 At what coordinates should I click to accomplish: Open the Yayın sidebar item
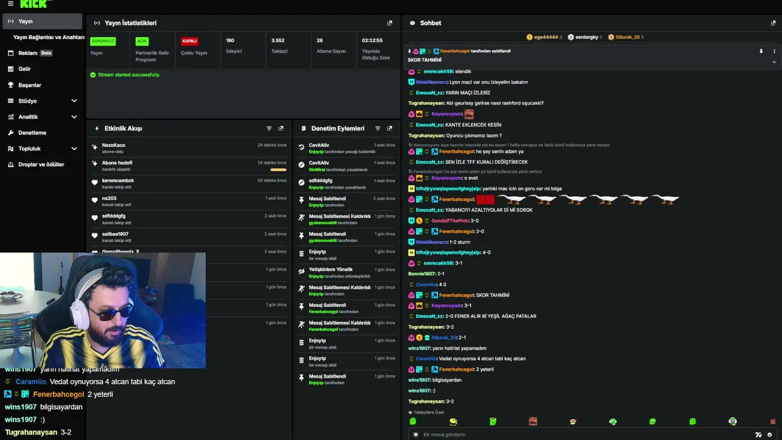point(42,21)
